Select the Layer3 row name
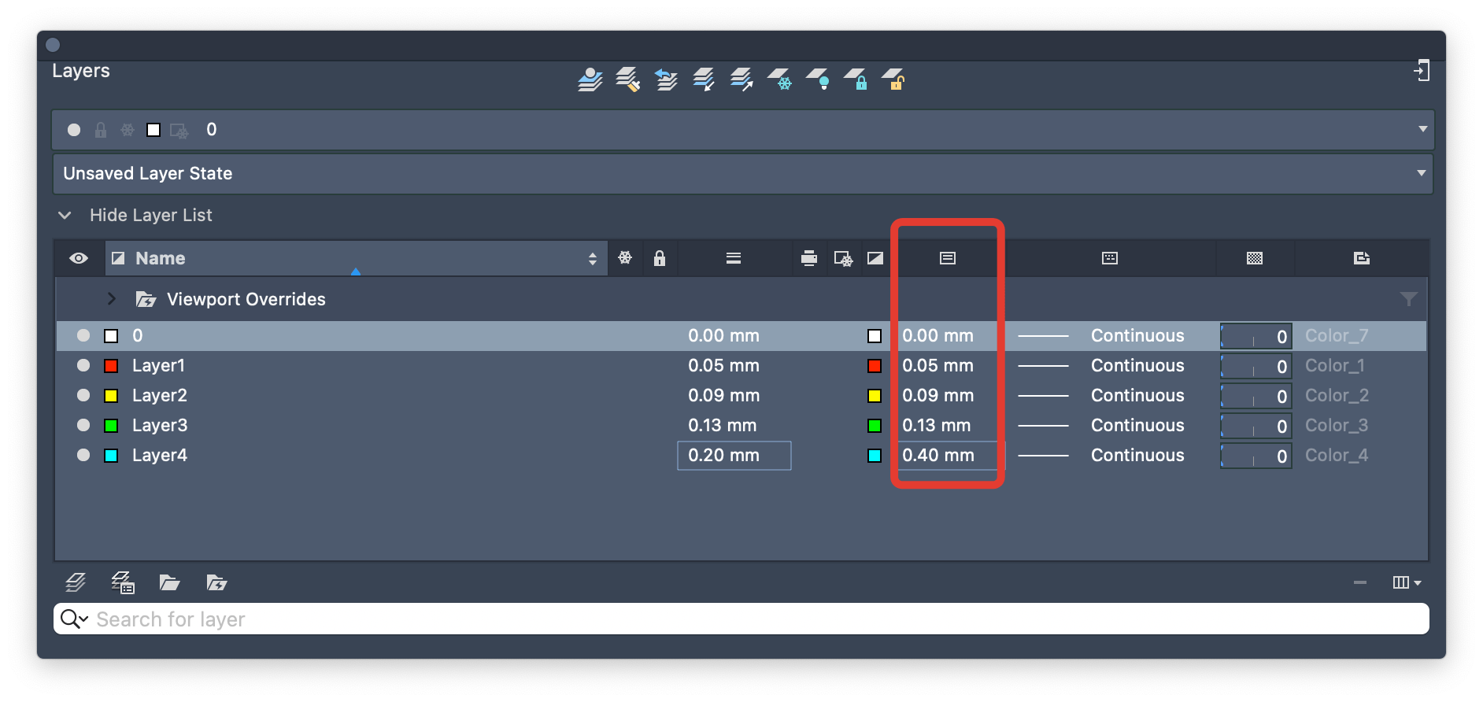 [160, 426]
